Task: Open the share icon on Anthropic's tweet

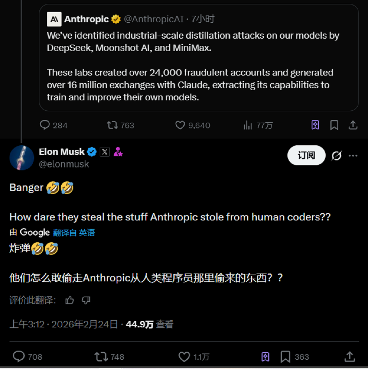Action: [353, 125]
